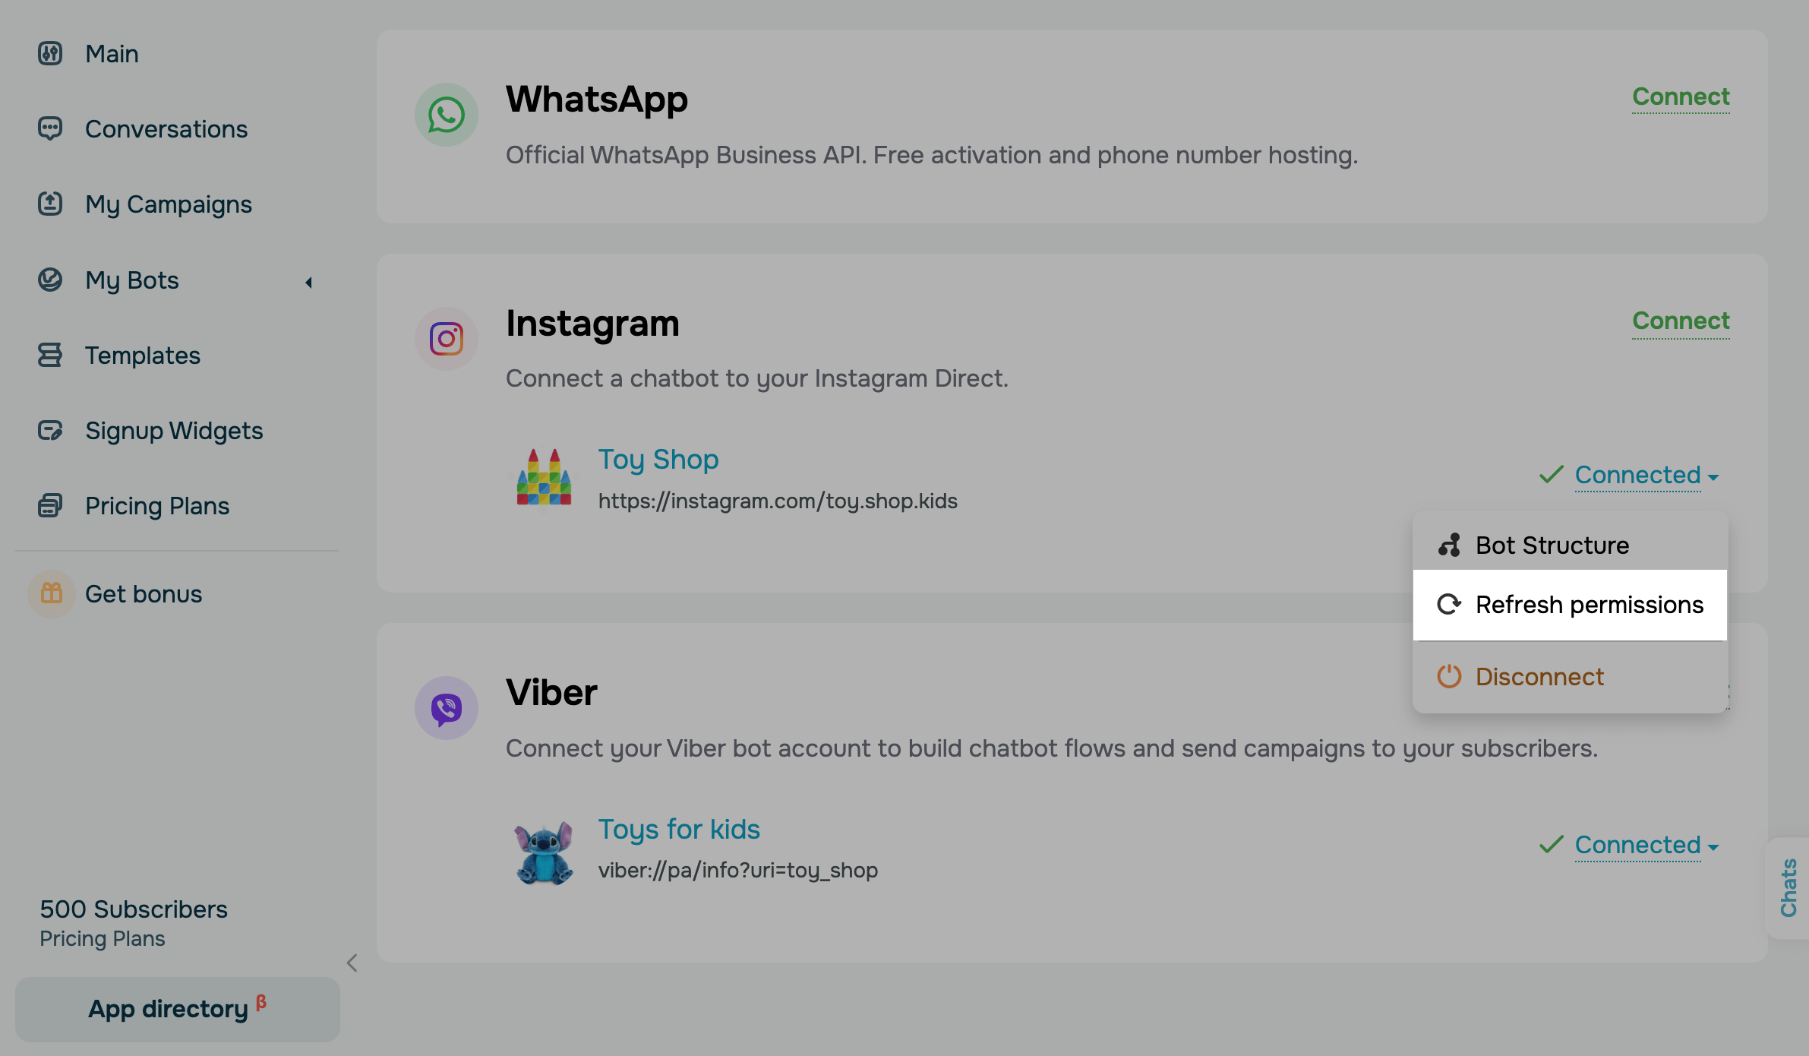The image size is (1809, 1056).
Task: Click the WhatsApp logo icon
Action: point(446,115)
